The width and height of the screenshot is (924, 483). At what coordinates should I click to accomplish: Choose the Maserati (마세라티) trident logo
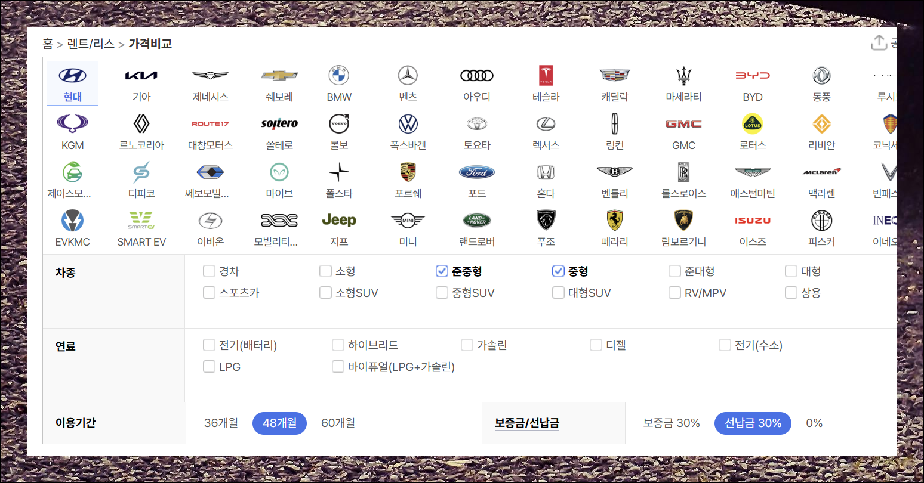(684, 76)
